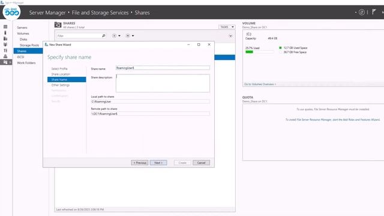
Task: Click the Next button in the wizard
Action: coord(158,163)
